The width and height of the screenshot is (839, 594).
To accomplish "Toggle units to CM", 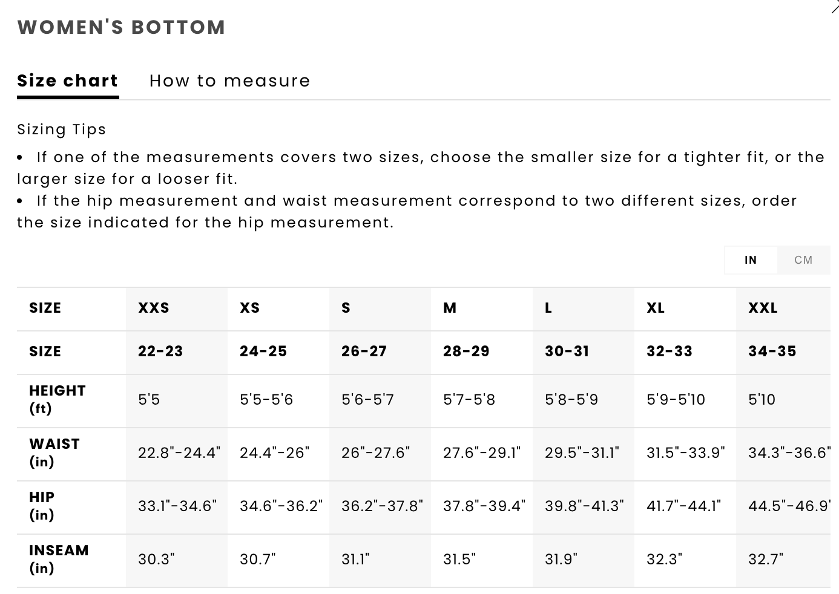I will (803, 260).
